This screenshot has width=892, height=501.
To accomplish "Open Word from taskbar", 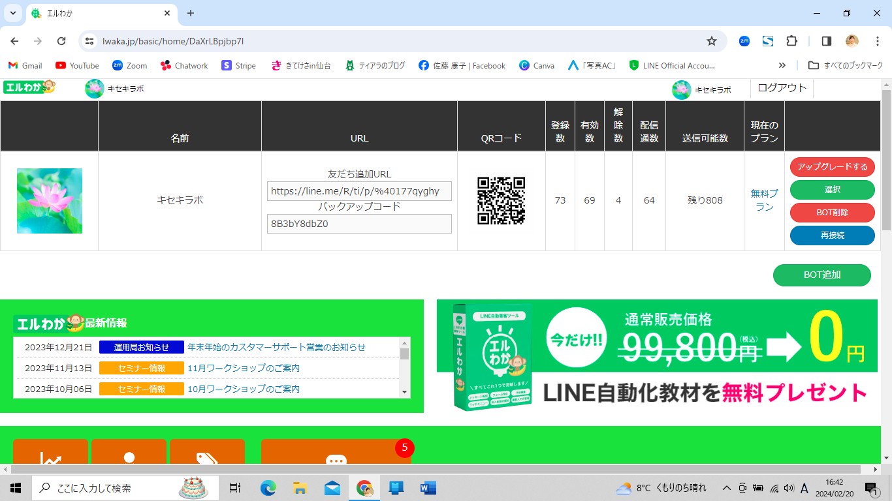I will coord(428,487).
